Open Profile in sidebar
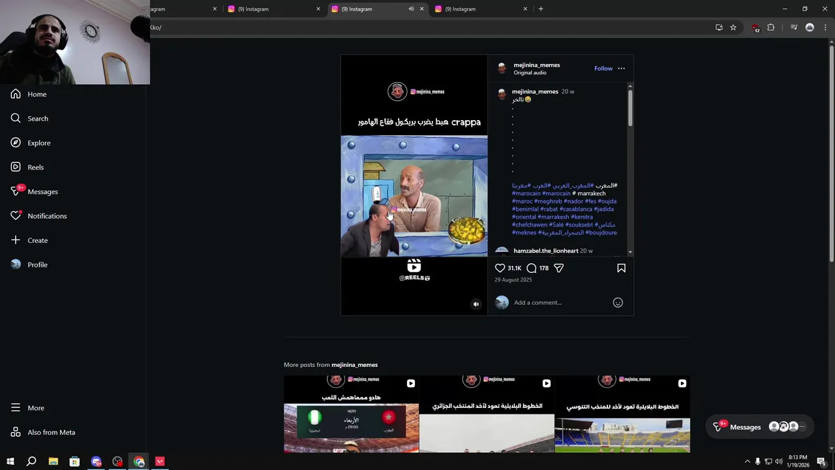This screenshot has height=470, width=835. (29, 264)
